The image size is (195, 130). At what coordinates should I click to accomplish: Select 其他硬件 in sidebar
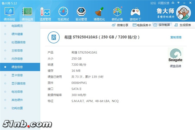coord(20,100)
